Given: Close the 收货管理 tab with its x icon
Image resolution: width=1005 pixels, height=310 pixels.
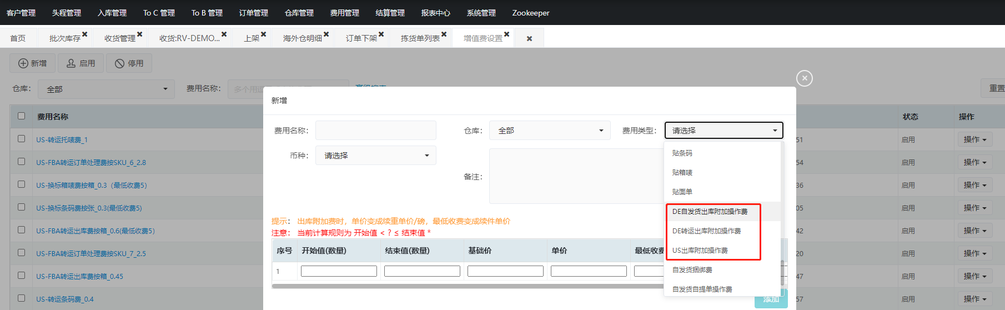Looking at the screenshot, I should point(140,34).
